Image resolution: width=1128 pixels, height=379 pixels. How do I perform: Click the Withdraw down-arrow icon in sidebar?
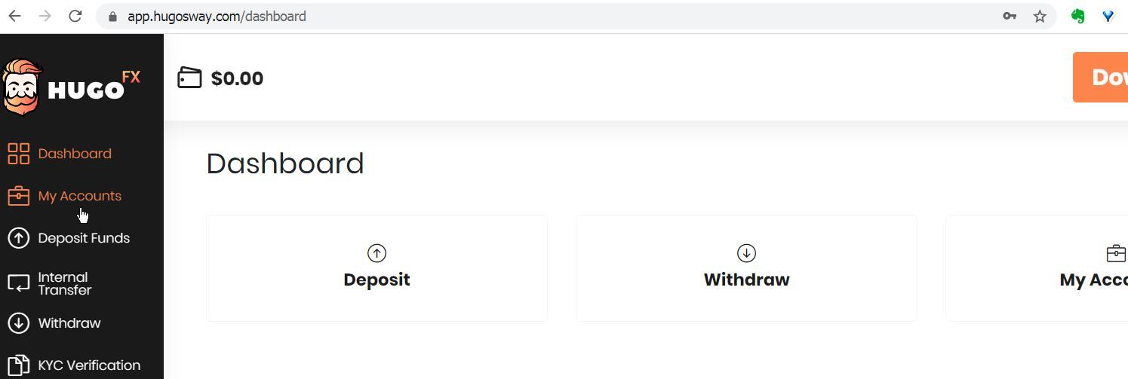click(18, 323)
